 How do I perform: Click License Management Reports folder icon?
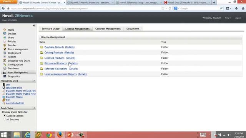tap(42, 74)
